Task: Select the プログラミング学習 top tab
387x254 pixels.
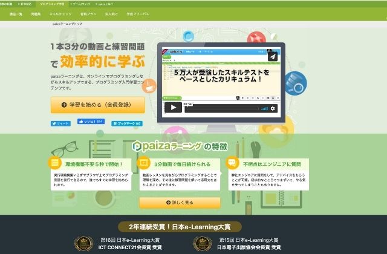Action: pos(52,4)
